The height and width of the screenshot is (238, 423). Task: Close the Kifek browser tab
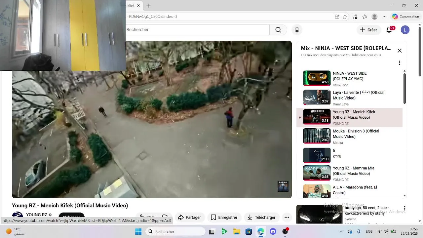pyautogui.click(x=138, y=6)
